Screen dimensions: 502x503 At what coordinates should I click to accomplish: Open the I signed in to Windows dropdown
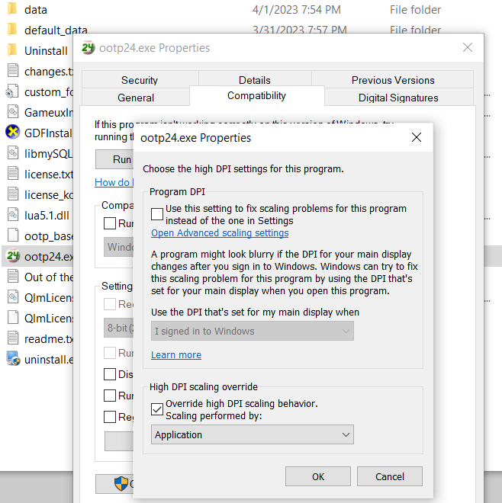click(x=253, y=331)
